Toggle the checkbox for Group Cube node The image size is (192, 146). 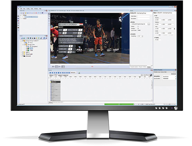25,45
